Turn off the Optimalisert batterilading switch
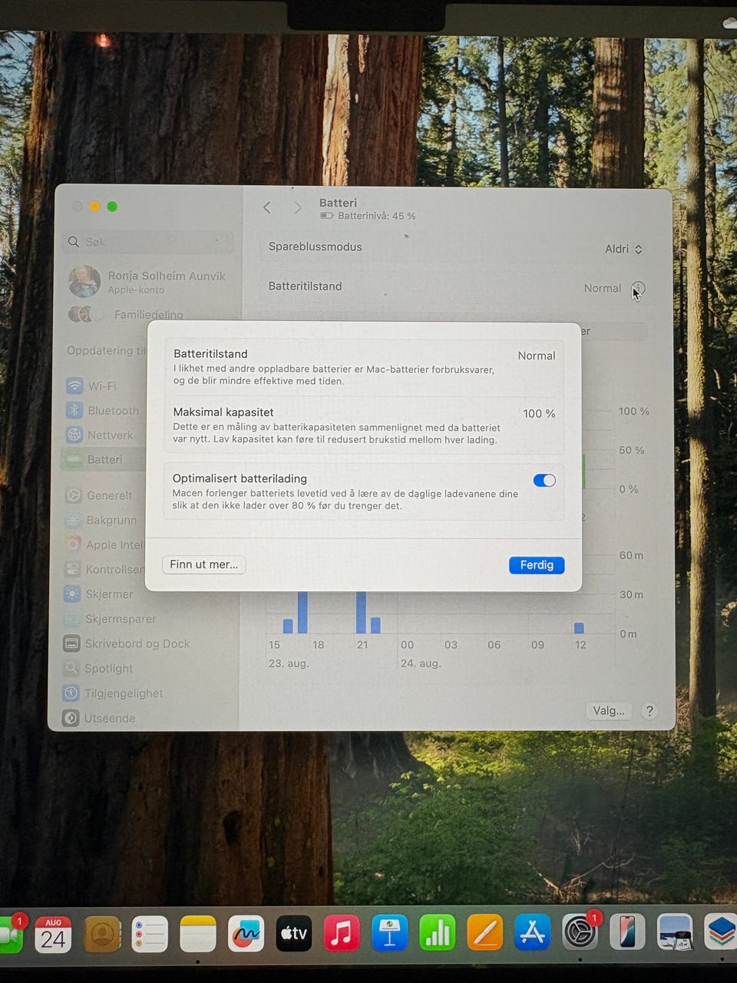This screenshot has width=737, height=983. tap(544, 480)
